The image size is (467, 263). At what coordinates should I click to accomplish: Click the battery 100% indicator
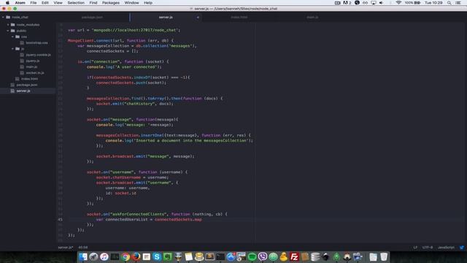click(x=412, y=3)
